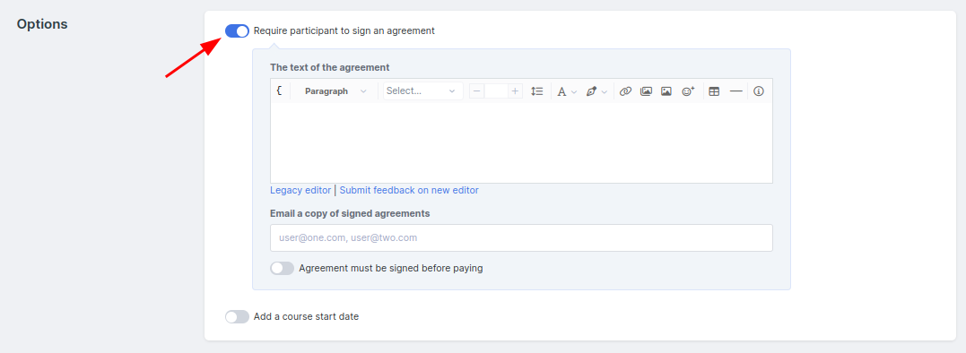Insert a single image icon
Viewport: 966px width, 353px height.
pyautogui.click(x=666, y=91)
